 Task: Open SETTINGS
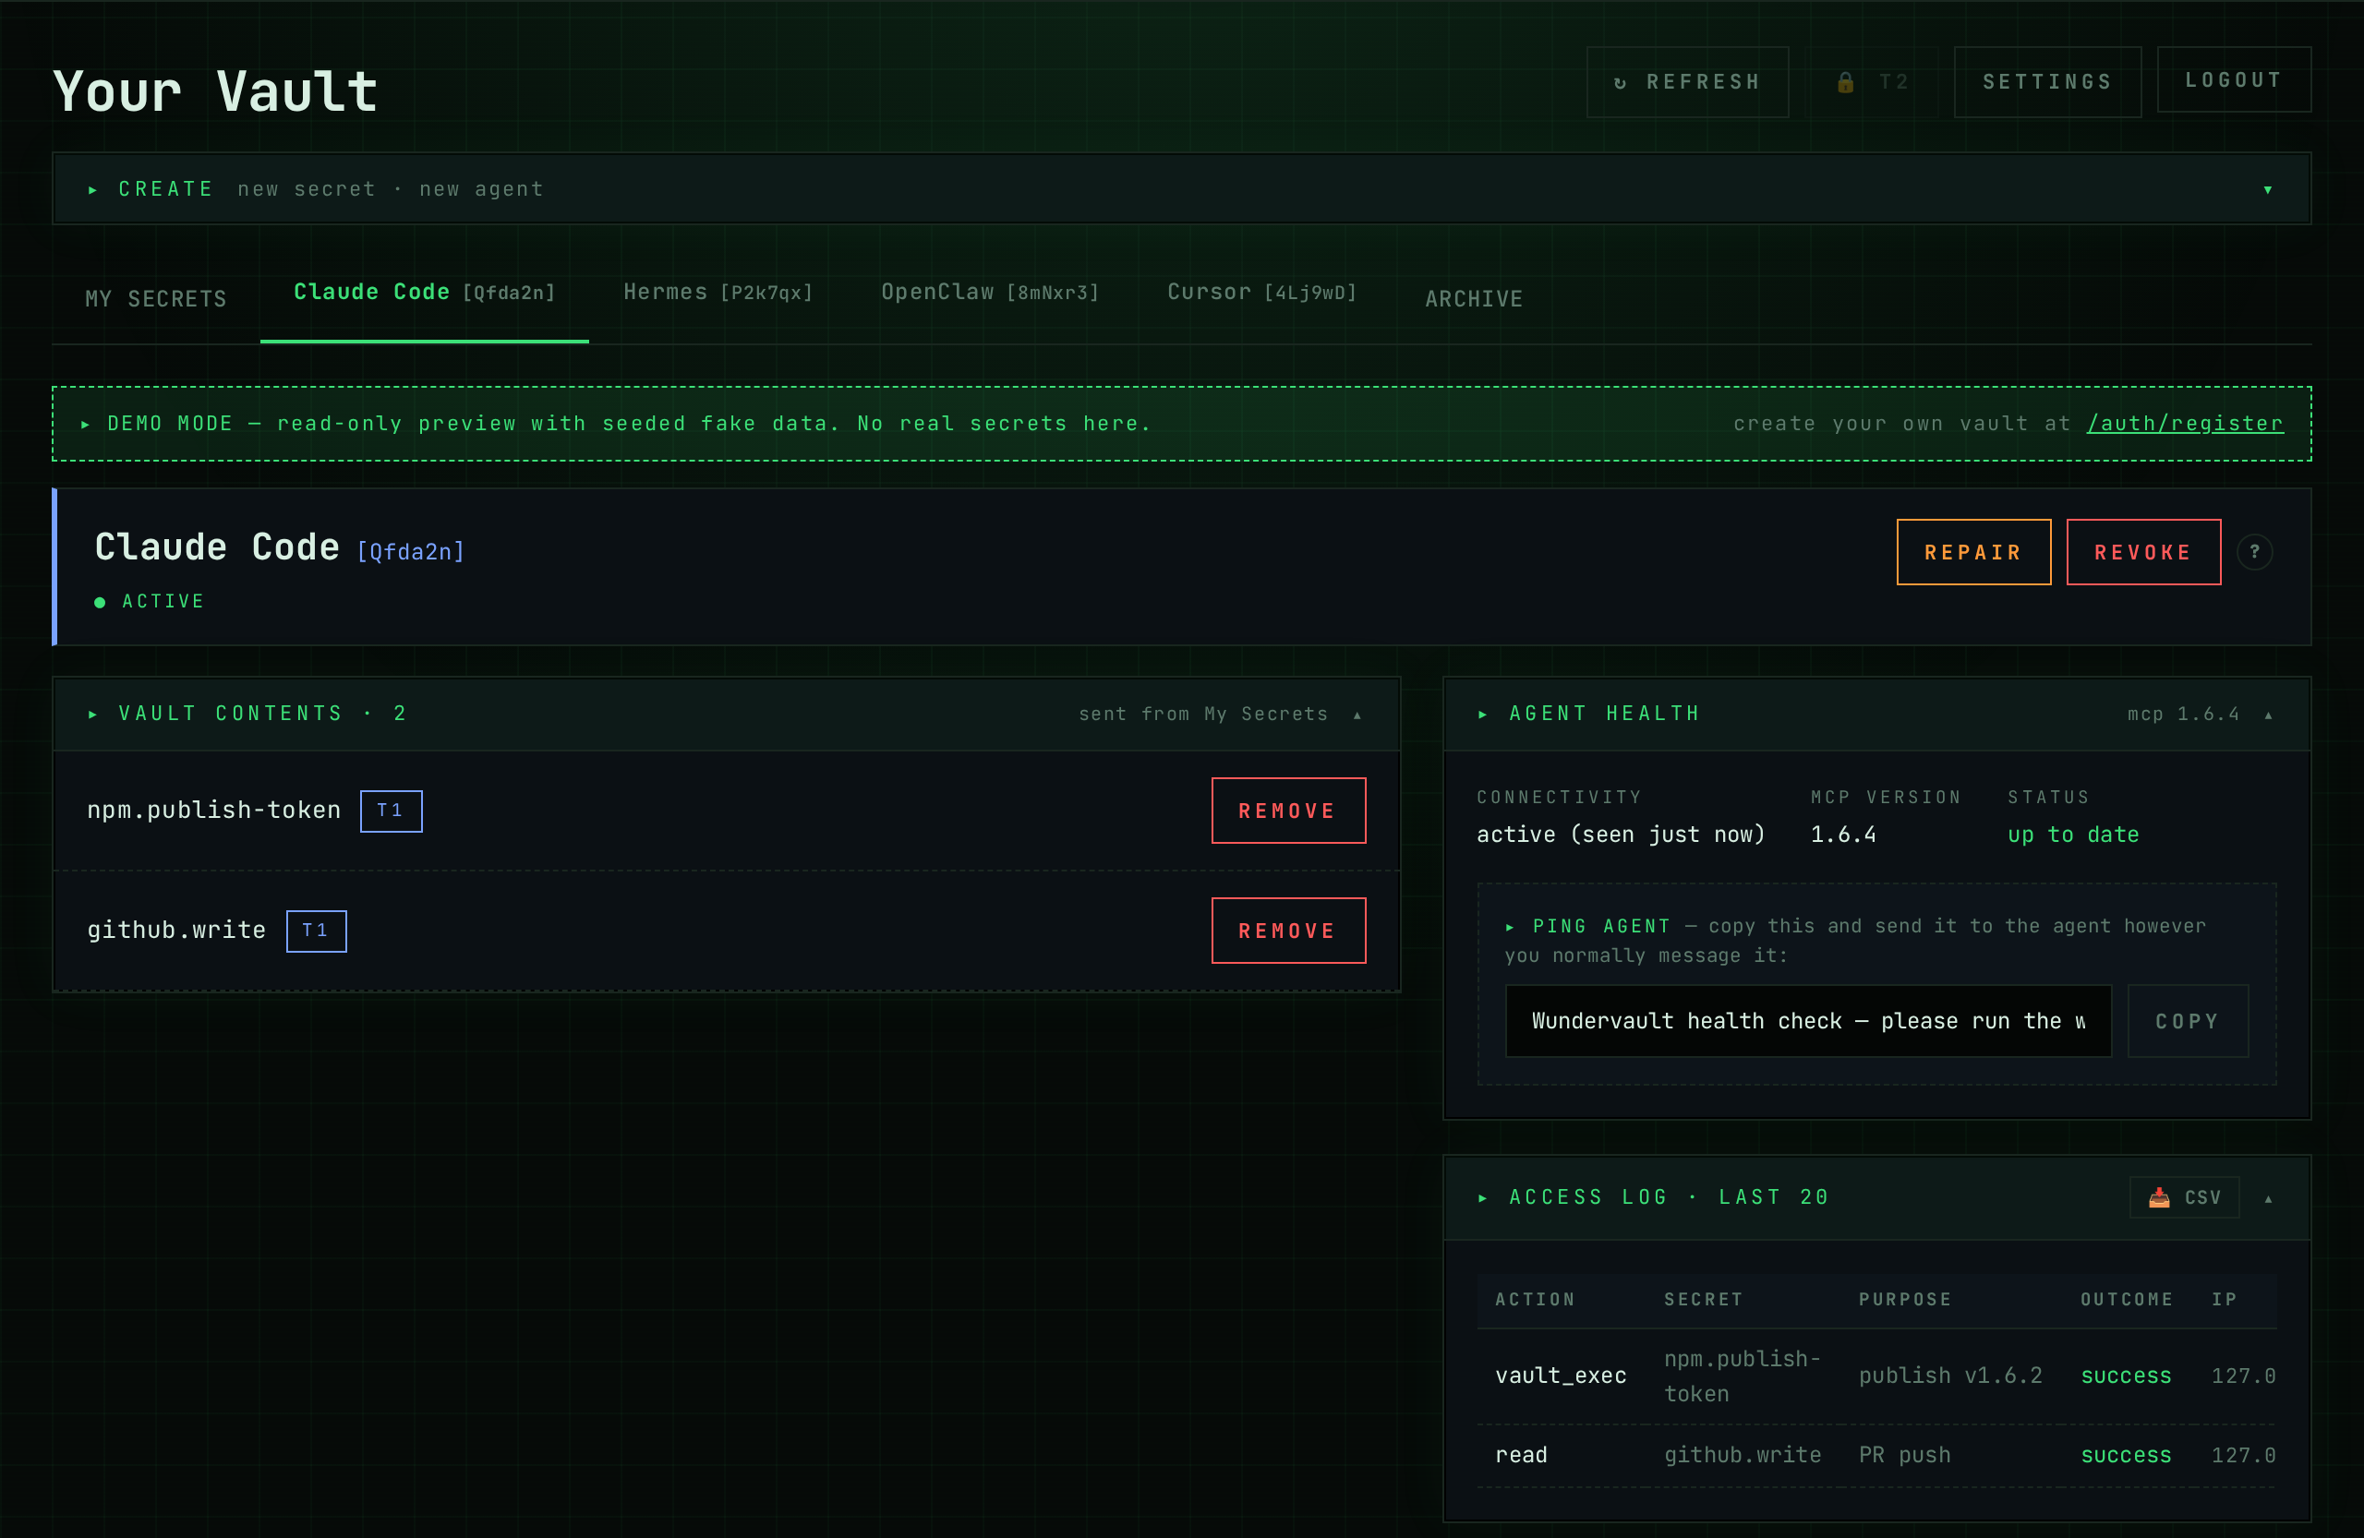(x=2047, y=81)
